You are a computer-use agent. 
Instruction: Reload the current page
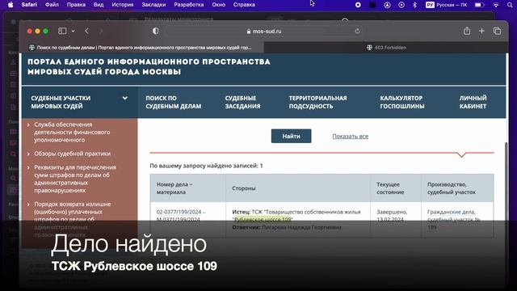click(x=357, y=31)
